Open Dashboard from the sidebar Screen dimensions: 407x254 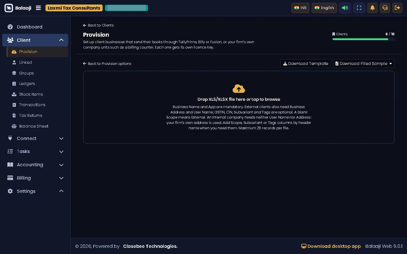[35, 27]
